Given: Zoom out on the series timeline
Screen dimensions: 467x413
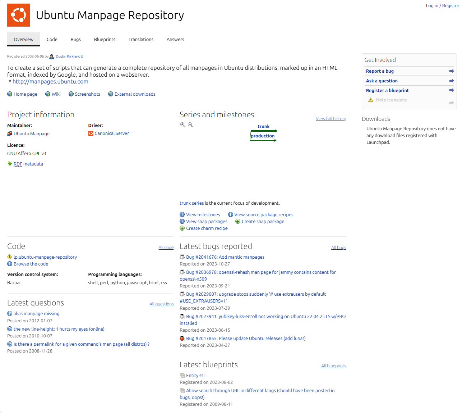Looking at the screenshot, I should [x=190, y=125].
